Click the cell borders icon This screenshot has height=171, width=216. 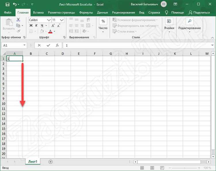[31, 31]
